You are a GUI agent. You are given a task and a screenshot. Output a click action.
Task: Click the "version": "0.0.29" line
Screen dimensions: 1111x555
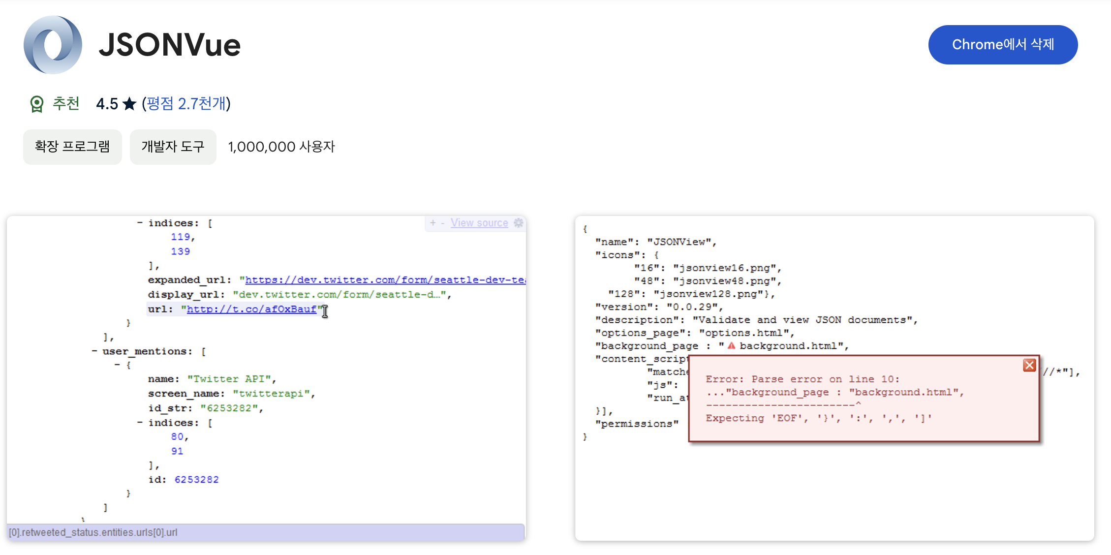click(x=659, y=307)
